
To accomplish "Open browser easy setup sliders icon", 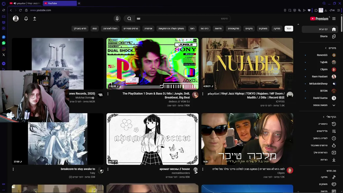I will (339, 10).
